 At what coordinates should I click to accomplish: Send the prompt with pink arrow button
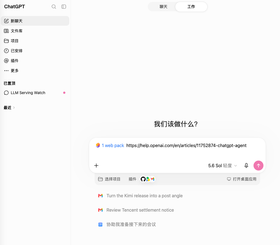click(258, 166)
